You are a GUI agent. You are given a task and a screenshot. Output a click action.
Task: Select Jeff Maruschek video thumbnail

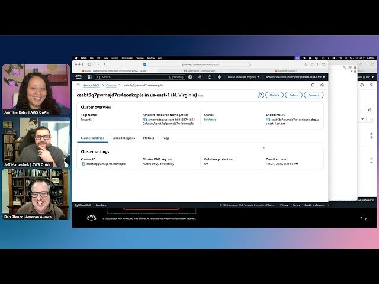pos(36,142)
